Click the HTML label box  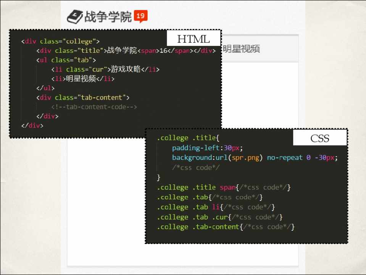tap(193, 39)
